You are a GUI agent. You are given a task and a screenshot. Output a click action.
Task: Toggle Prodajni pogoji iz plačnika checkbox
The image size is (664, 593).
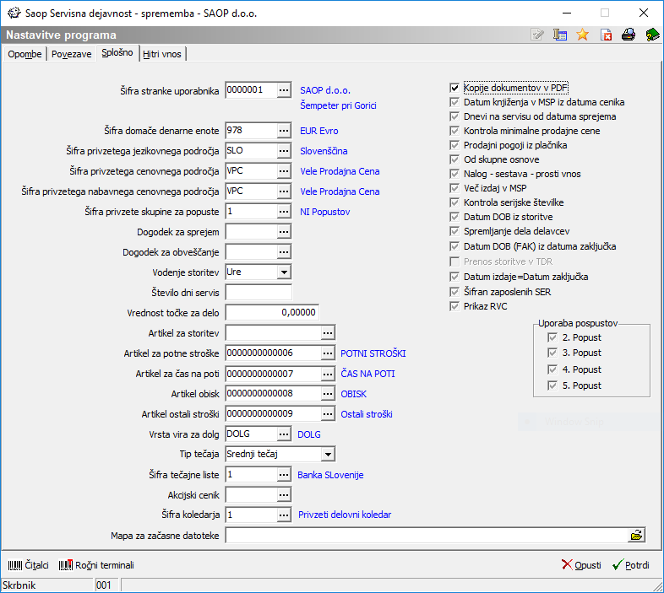coord(454,145)
